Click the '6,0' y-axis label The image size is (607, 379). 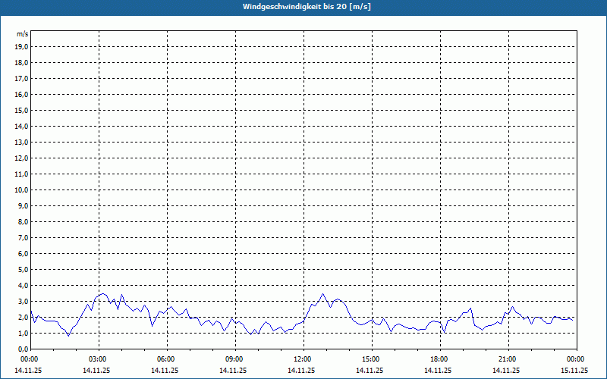point(23,253)
